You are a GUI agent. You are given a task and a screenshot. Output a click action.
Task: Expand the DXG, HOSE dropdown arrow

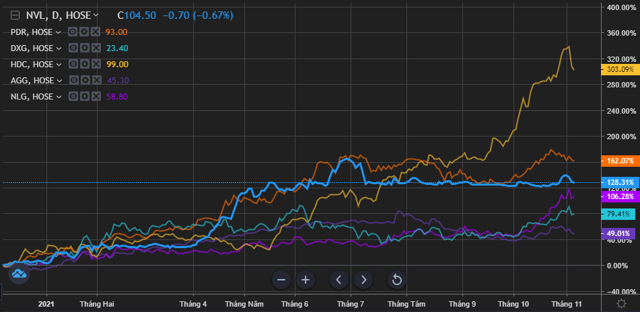(59, 48)
